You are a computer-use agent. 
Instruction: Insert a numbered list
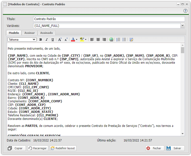[118, 40]
